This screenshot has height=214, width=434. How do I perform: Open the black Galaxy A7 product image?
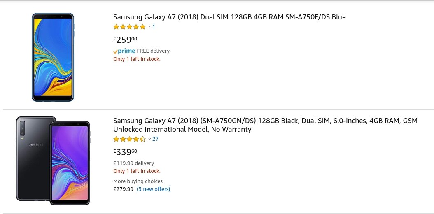[53, 160]
